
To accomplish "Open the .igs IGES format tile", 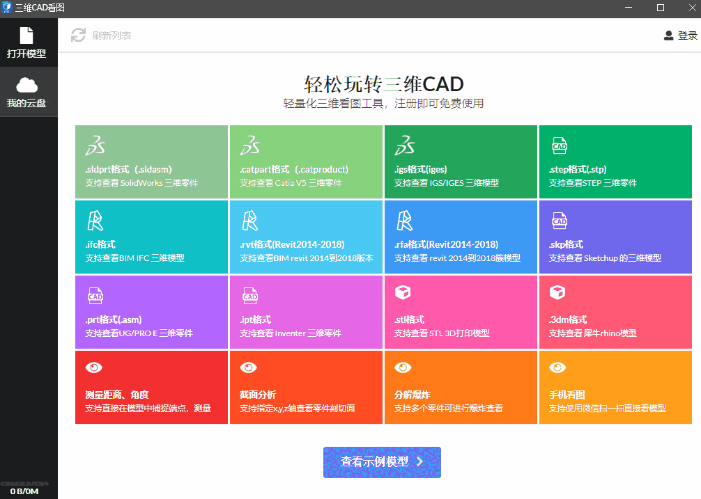I will [461, 161].
